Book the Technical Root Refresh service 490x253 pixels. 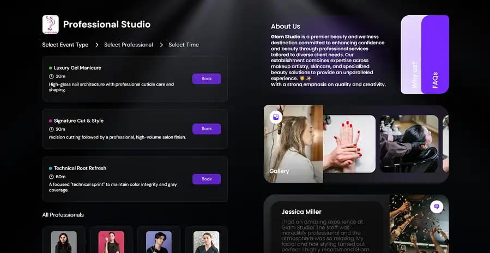tap(207, 179)
